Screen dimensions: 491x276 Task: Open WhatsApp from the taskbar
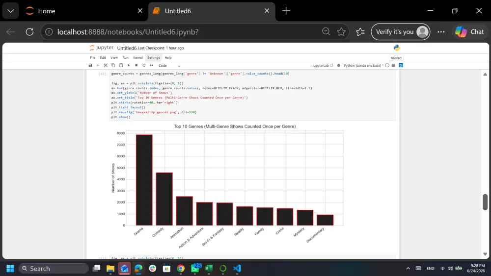coord(195,269)
